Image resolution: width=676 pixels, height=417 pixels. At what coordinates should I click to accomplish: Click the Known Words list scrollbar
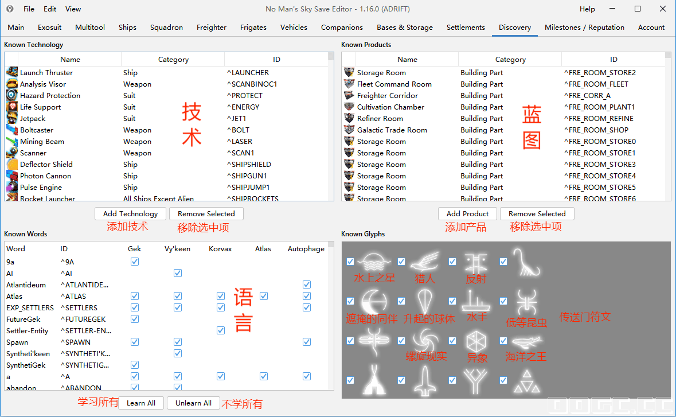point(331,315)
